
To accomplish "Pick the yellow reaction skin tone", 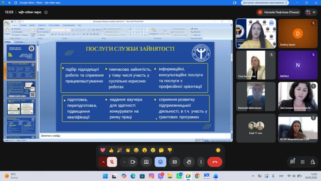I will coord(218,150).
